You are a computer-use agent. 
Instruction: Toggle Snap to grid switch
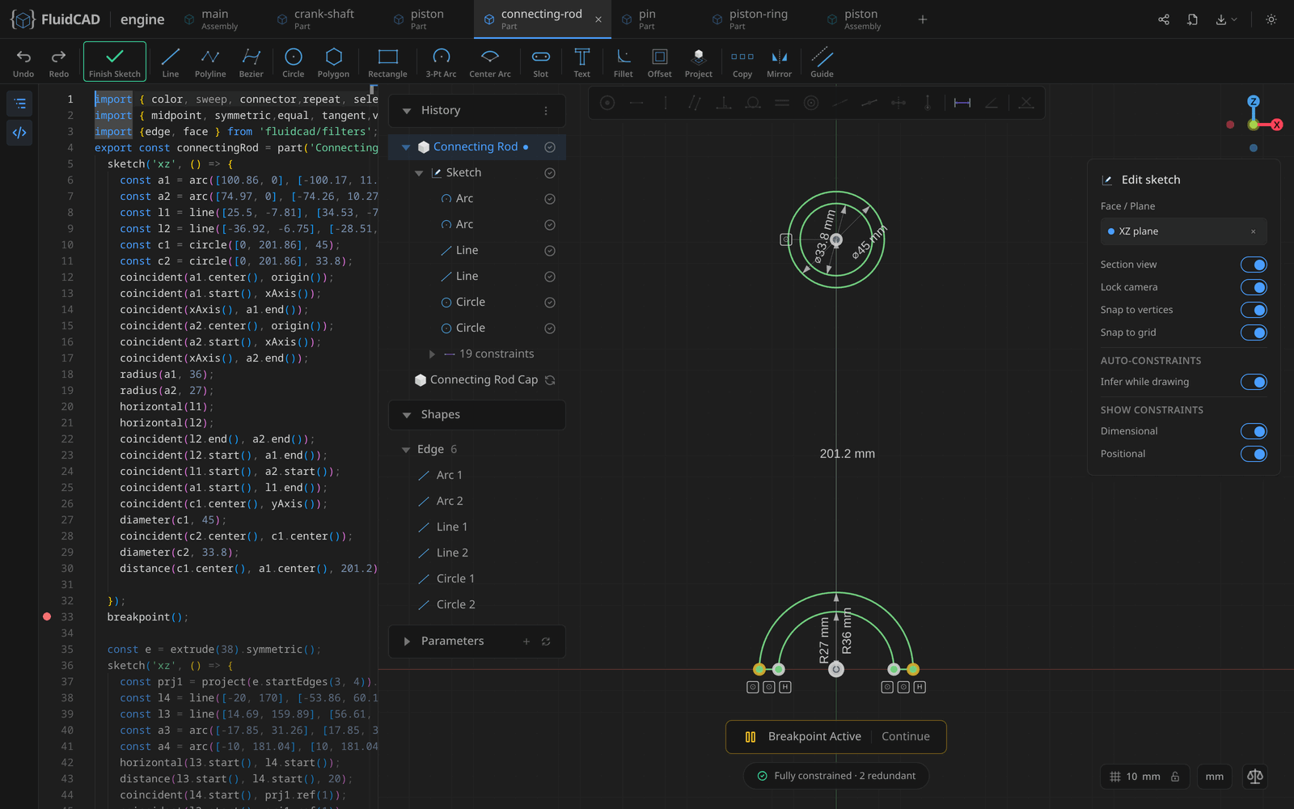1254,332
